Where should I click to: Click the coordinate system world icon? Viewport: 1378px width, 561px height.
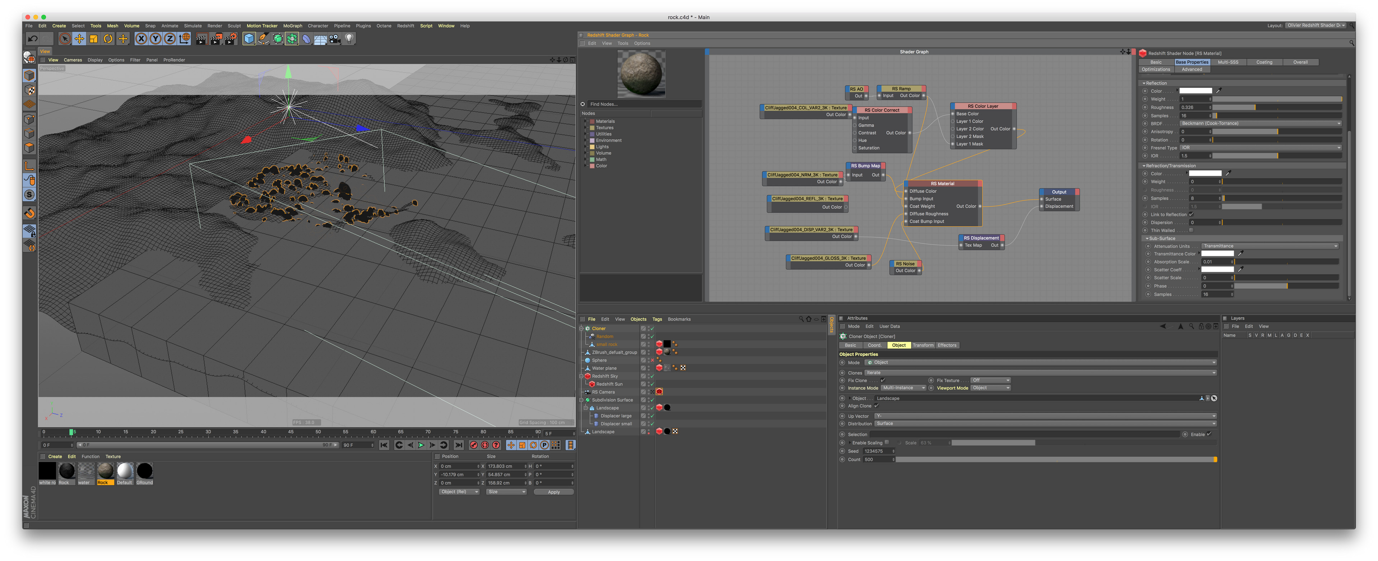pyautogui.click(x=184, y=38)
